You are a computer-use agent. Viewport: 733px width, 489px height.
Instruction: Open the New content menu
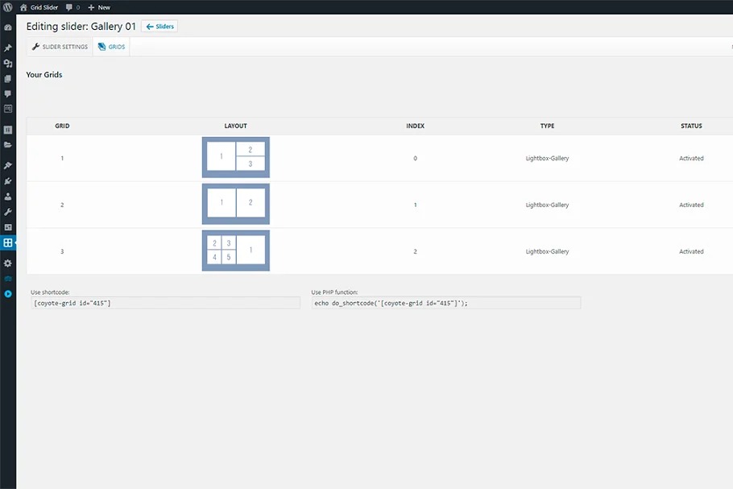(99, 7)
